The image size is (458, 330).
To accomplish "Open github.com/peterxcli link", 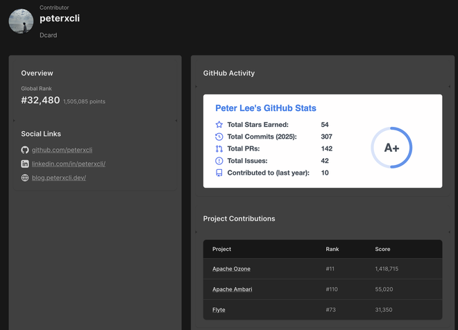I will coord(62,150).
